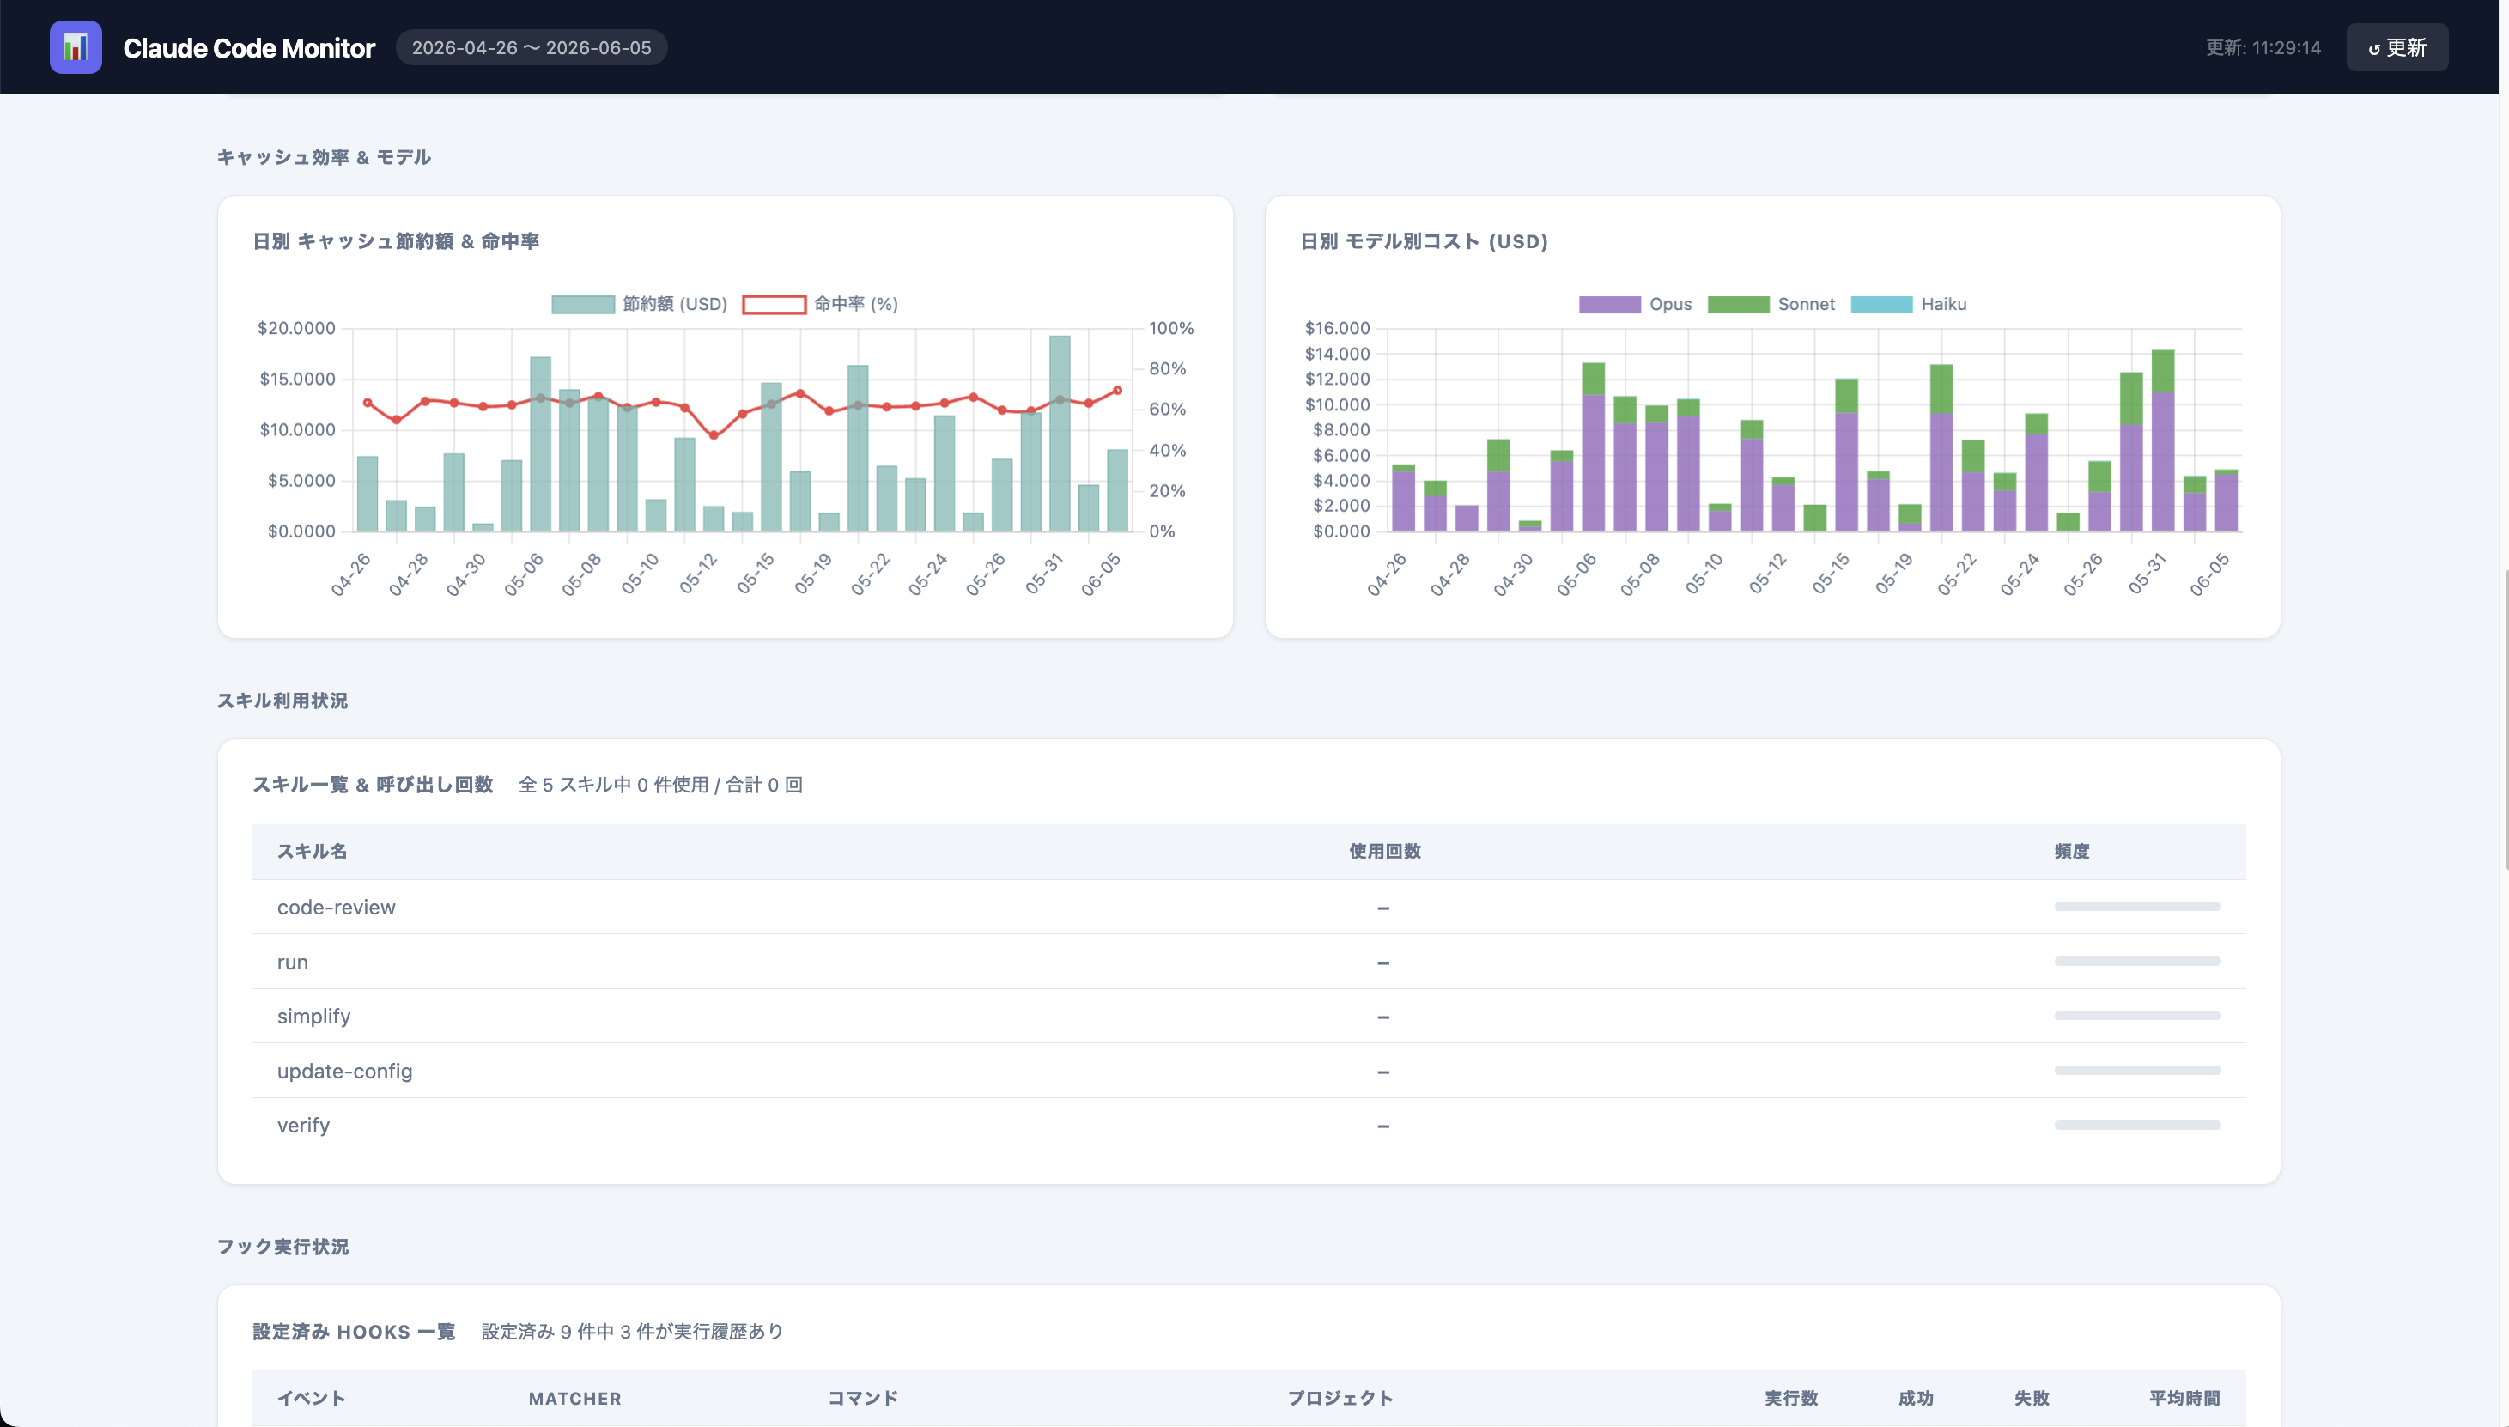Screen dimensions: 2509x1427
Task: Click the date range 2026-04-26 〜 2026-06-05 pill
Action: [x=532, y=47]
